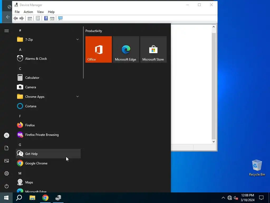This screenshot has height=203, width=270.
Task: Launch Alarms & Clock app
Action: point(48,58)
